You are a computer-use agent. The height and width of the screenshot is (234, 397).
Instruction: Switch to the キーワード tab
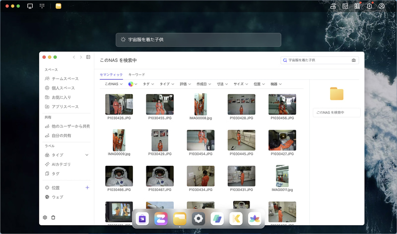(137, 75)
